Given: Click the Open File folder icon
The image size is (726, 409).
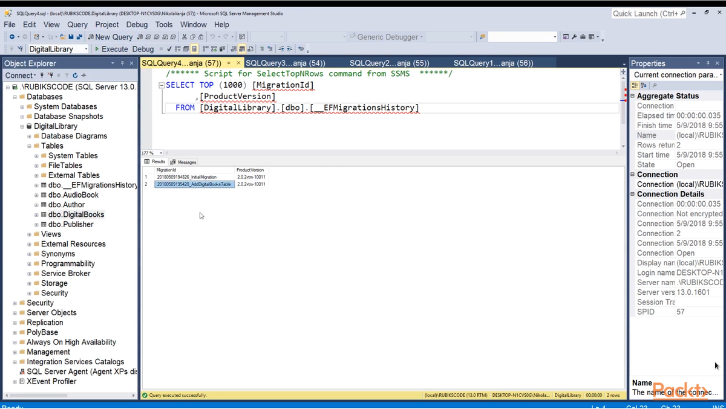Looking at the screenshot, I should pyautogui.click(x=62, y=37).
